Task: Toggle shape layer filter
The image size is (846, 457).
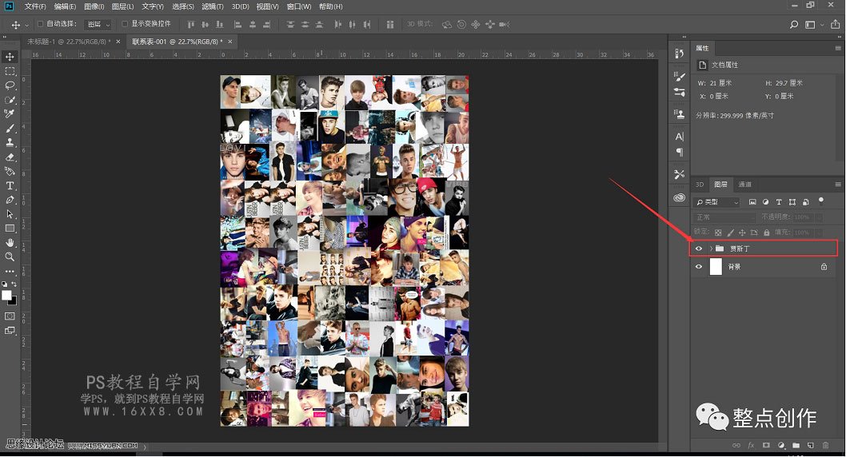Action: pyautogui.click(x=792, y=201)
